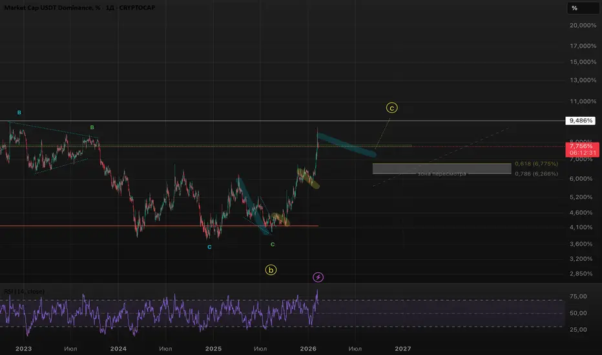Select the circled yellow 'b' wave label
This screenshot has width=602, height=355.
[x=271, y=270]
